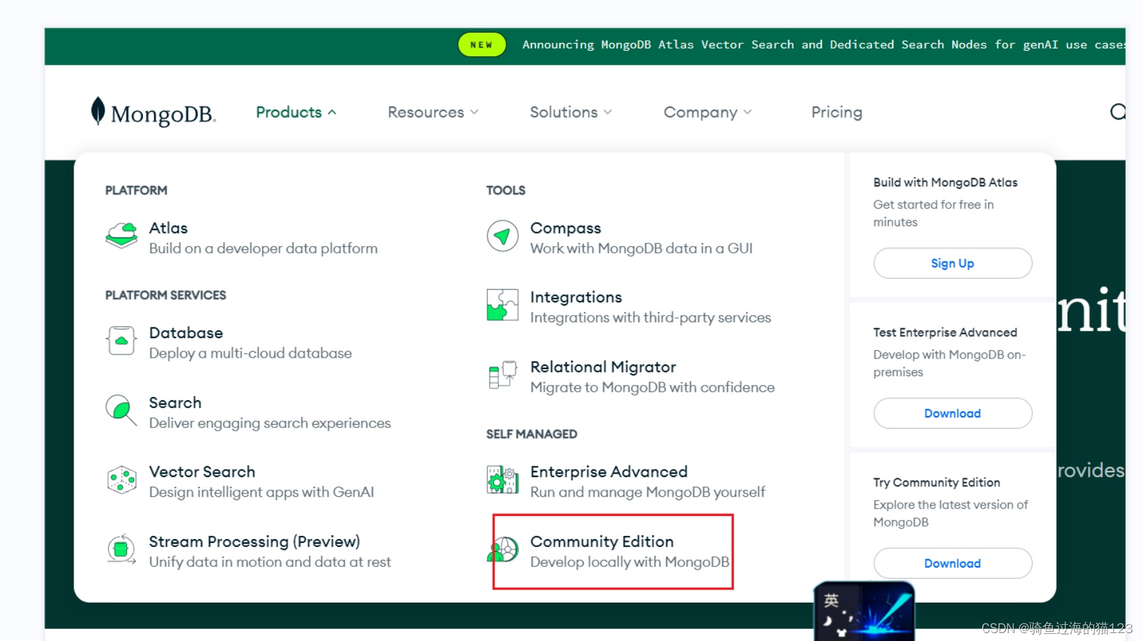
Task: Click 'Build on a developer data platform'
Action: coord(263,249)
